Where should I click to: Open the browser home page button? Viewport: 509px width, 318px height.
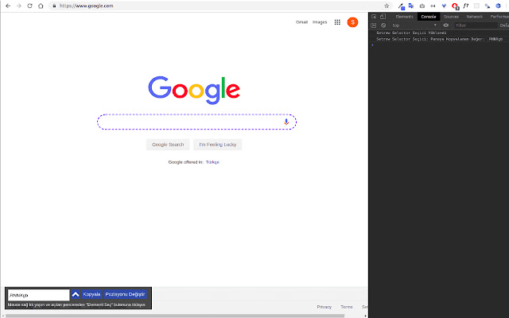[41, 6]
